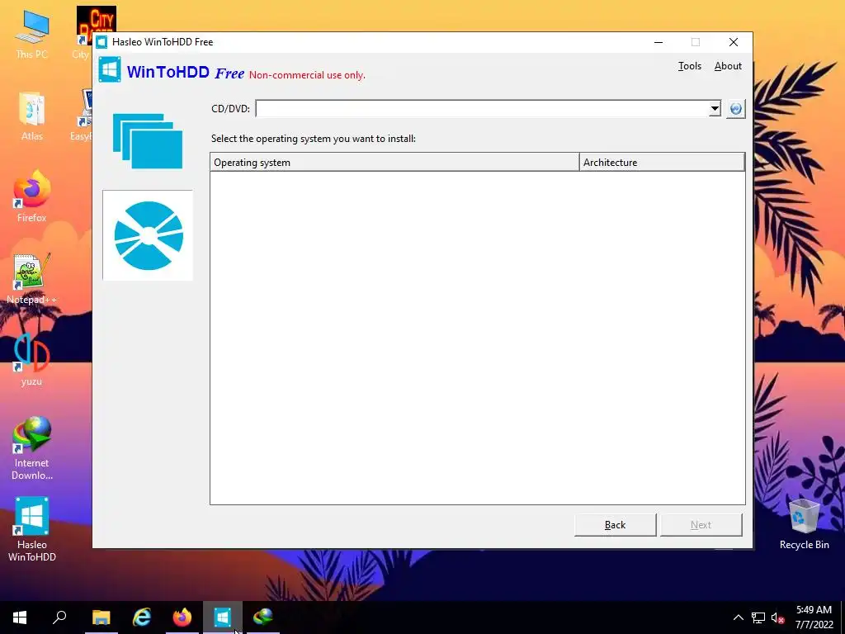
Task: Select the stacked windows icon in sidebar
Action: 148,141
